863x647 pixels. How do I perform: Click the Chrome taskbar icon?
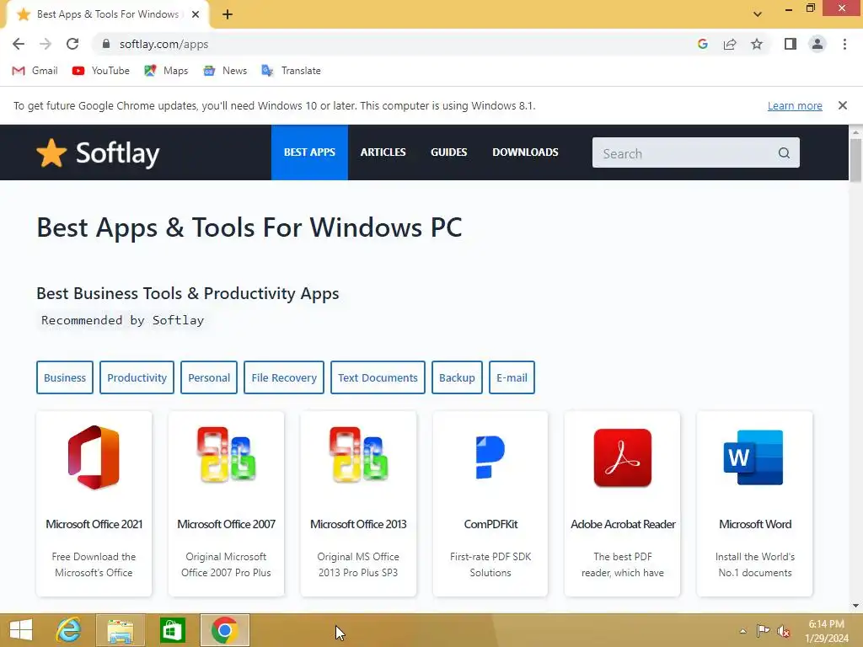point(224,630)
